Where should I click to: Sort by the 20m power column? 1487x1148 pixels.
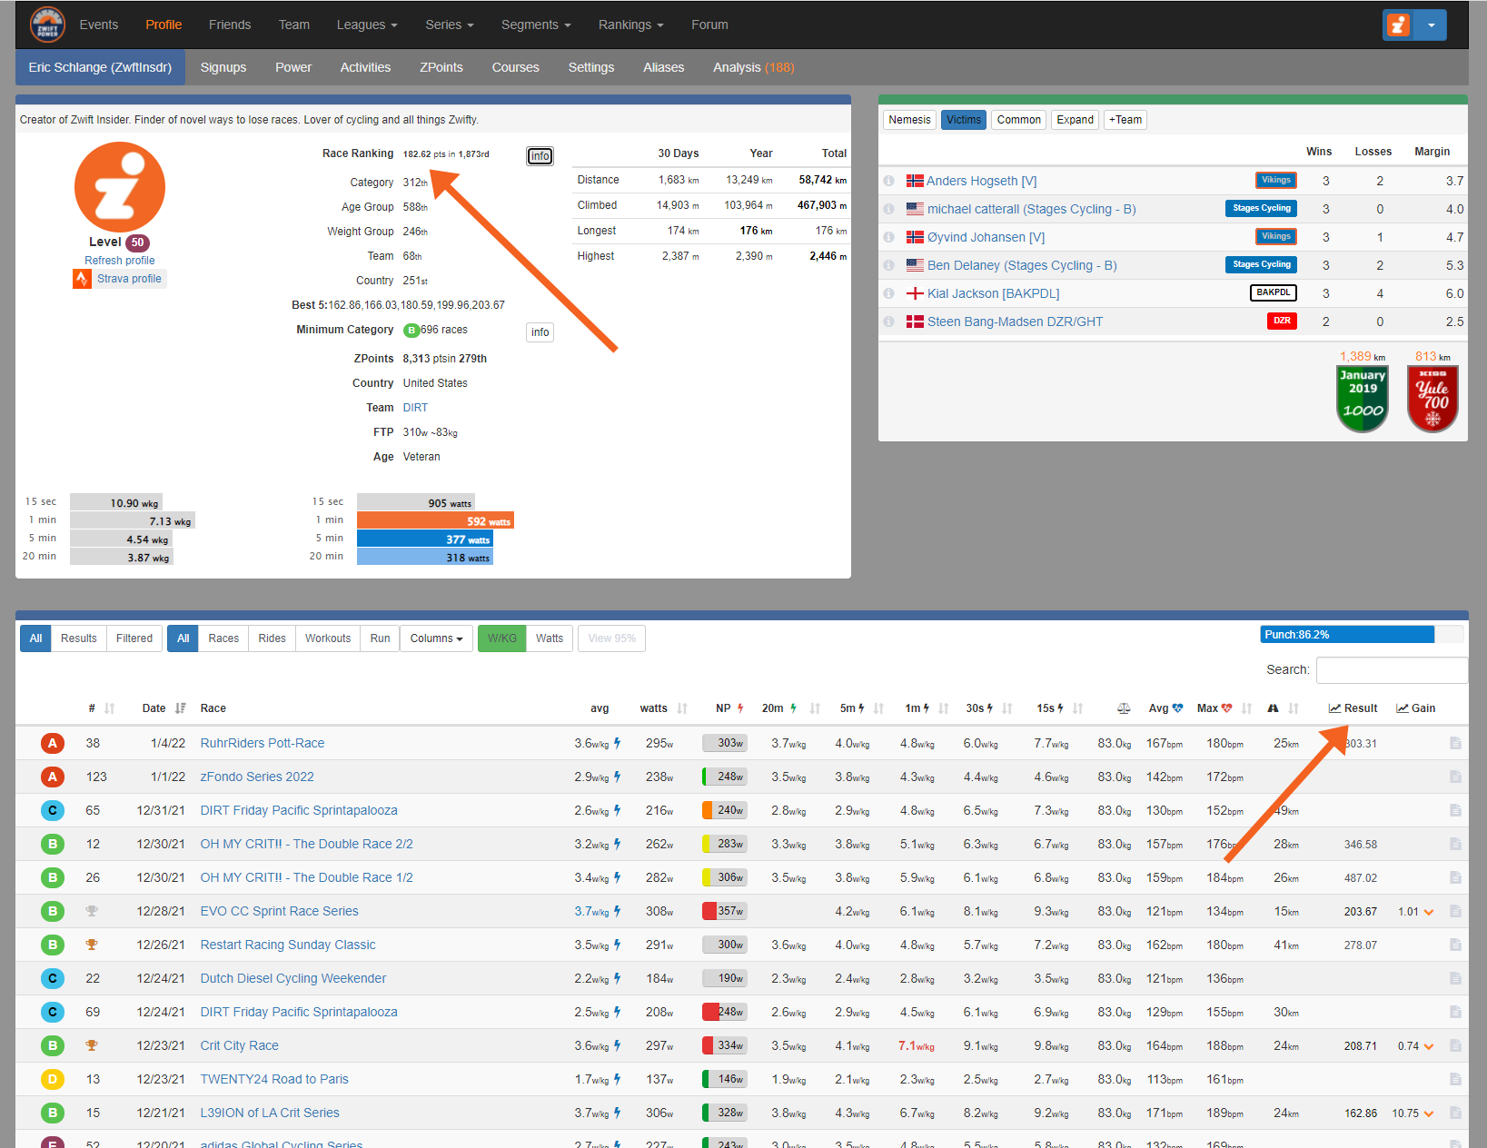point(790,708)
